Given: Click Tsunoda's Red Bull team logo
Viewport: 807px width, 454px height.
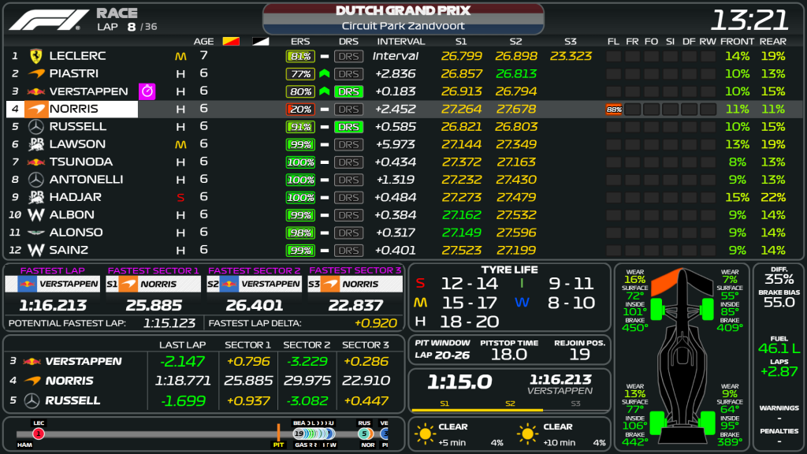Looking at the screenshot, I should point(35,162).
